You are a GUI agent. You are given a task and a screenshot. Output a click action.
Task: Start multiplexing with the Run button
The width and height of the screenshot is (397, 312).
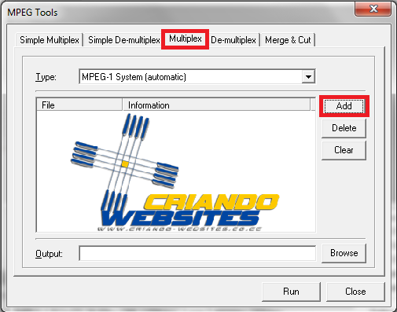(291, 292)
